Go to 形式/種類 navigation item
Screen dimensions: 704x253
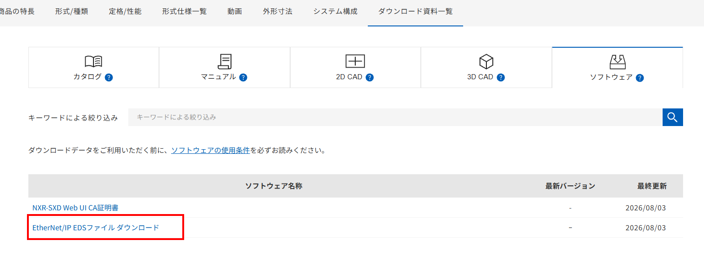(71, 12)
